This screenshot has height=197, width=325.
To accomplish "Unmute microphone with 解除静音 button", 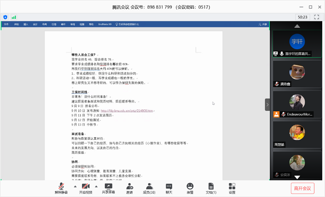I will [61, 187].
